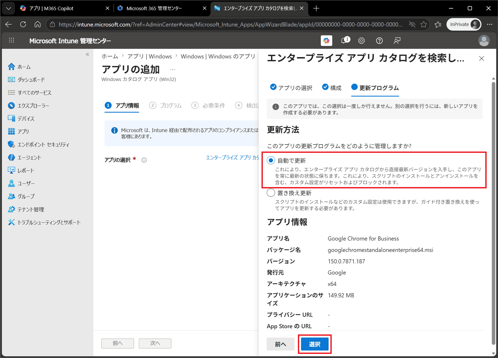Open the feedback icon in the header

(x=397, y=40)
